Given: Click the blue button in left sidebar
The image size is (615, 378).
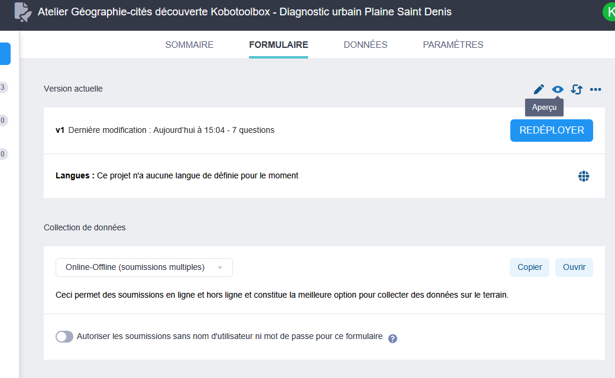Looking at the screenshot, I should tap(5, 54).
